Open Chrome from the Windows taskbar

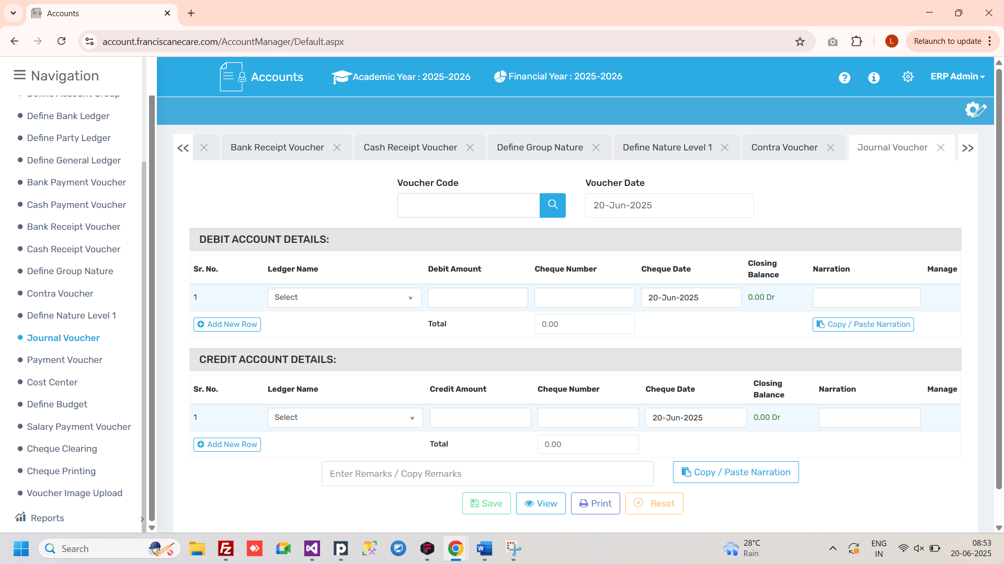pyautogui.click(x=455, y=549)
